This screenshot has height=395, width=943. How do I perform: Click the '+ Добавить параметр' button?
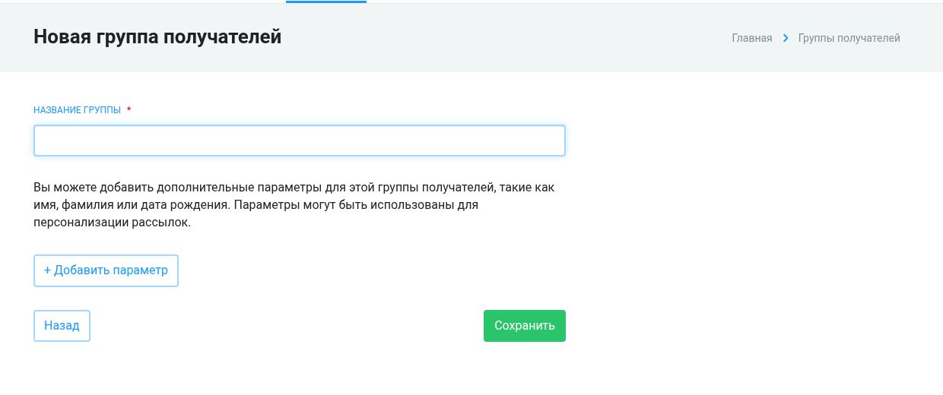click(106, 270)
